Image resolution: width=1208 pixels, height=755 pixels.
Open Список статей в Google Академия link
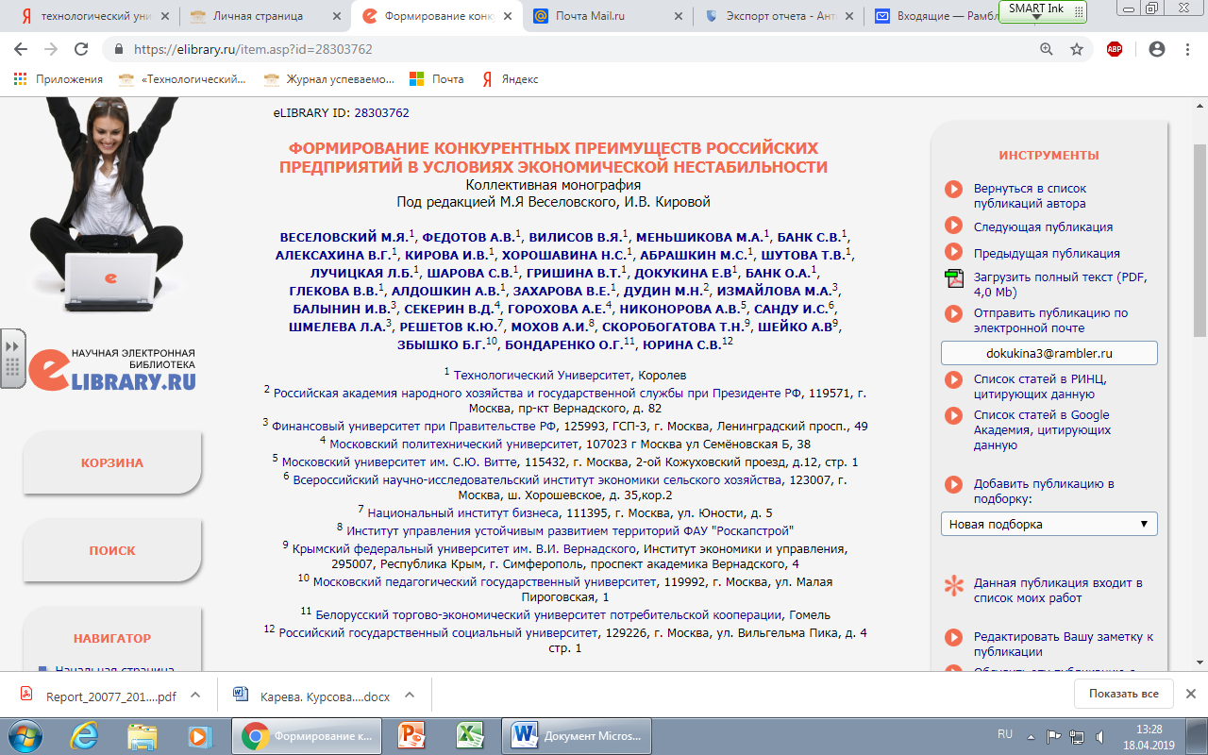point(1042,429)
